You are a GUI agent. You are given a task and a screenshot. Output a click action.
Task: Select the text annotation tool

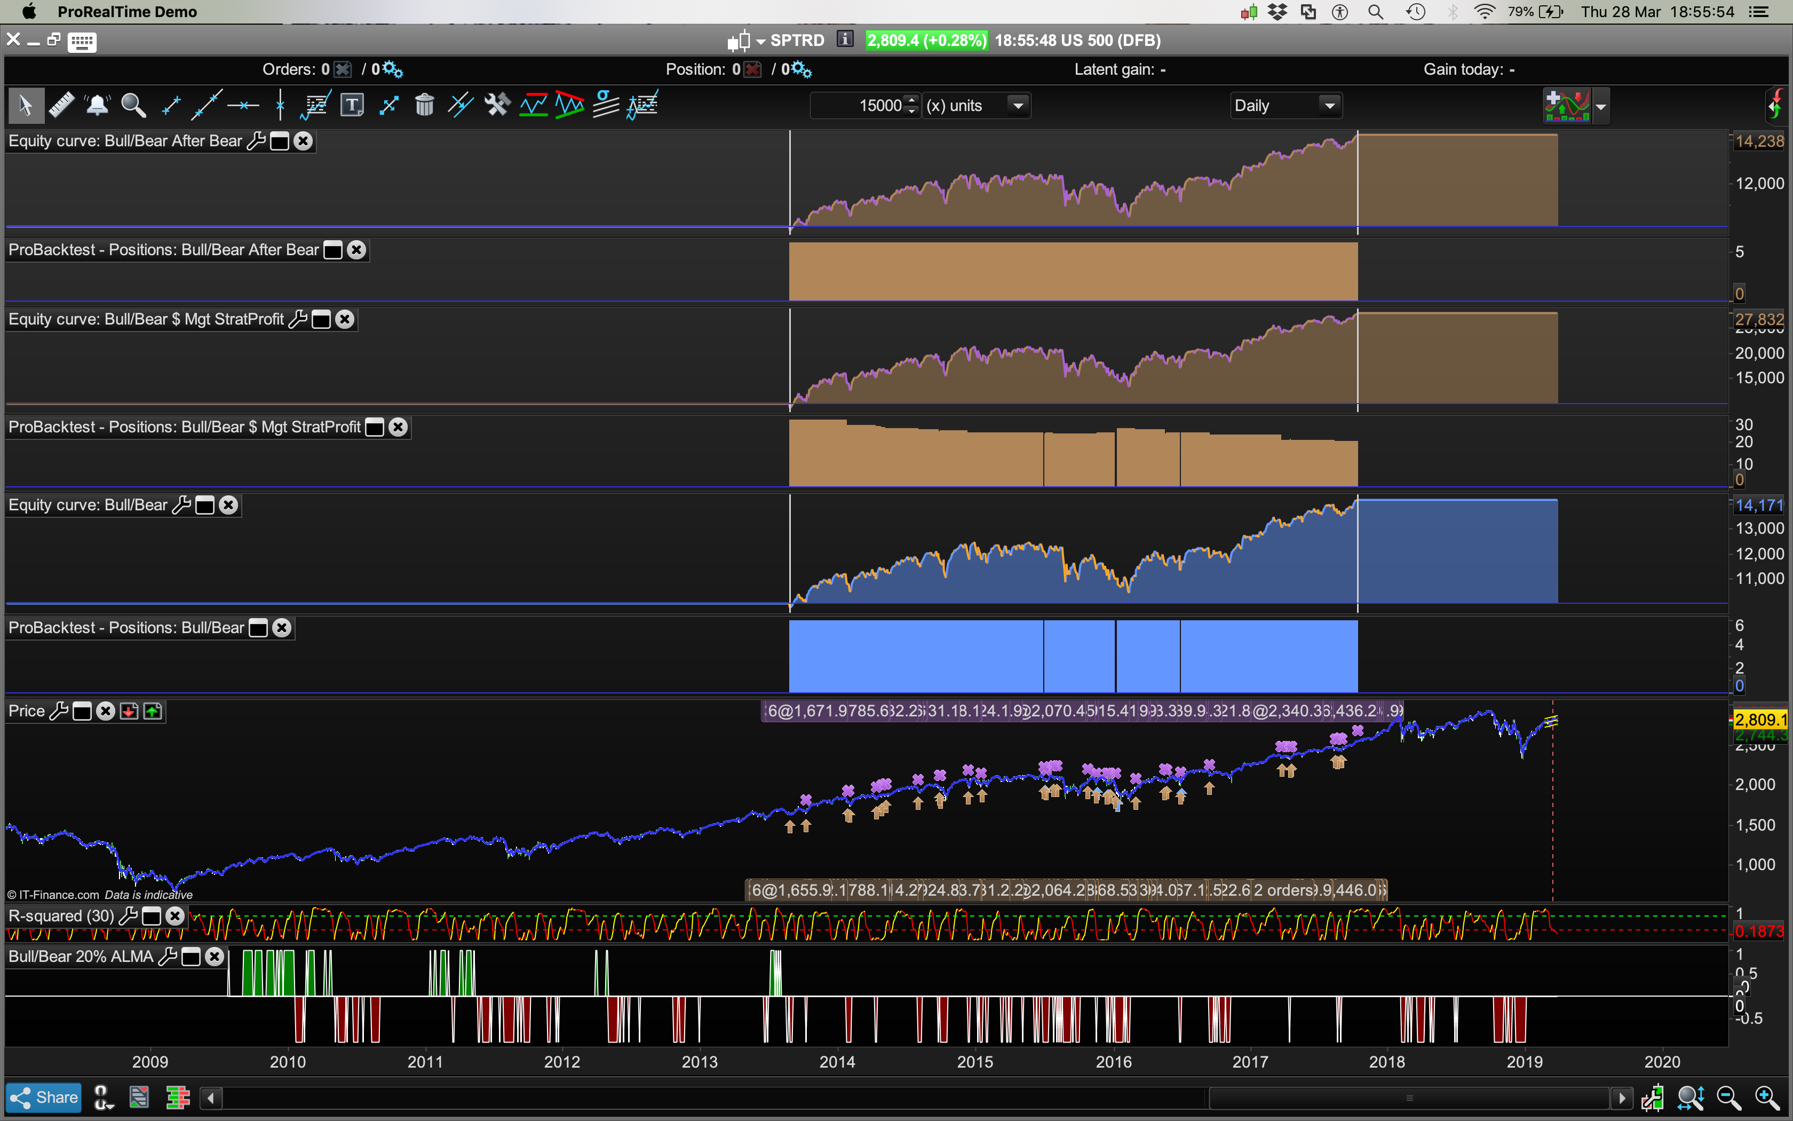[x=352, y=105]
